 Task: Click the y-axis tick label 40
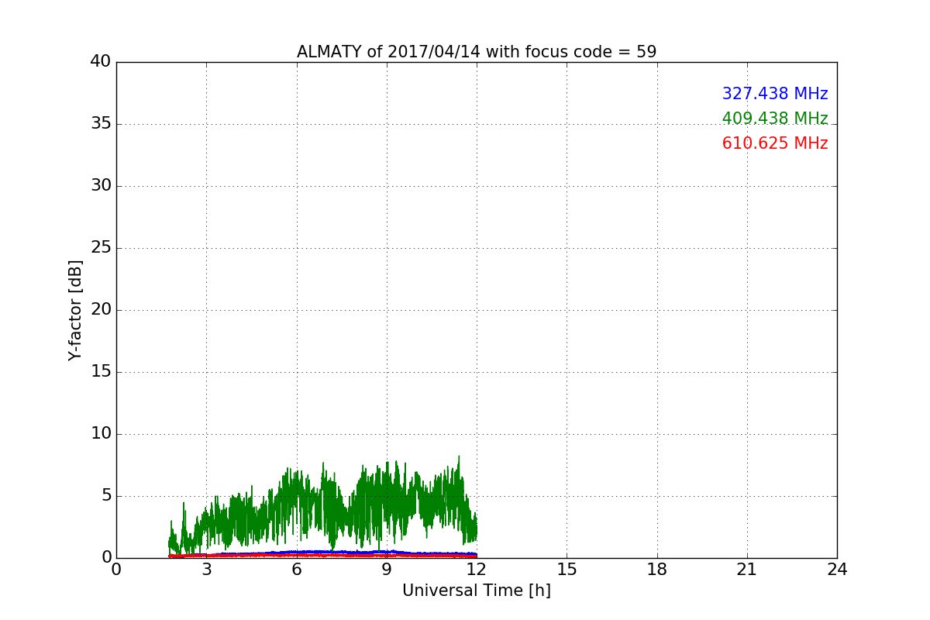101,62
